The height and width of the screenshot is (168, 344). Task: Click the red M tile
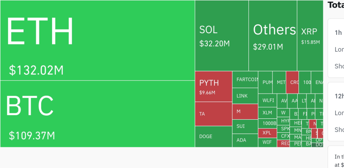click(245, 112)
